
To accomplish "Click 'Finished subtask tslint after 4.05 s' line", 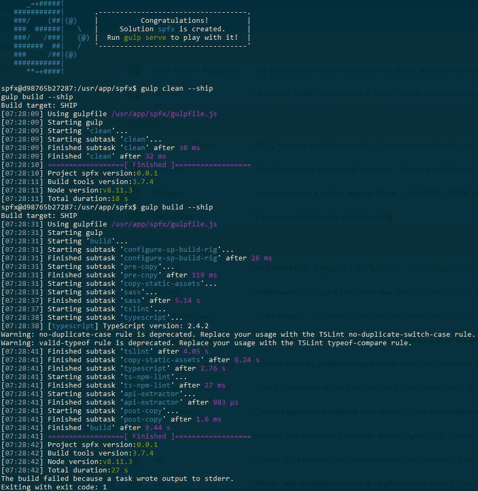I will tap(105, 352).
